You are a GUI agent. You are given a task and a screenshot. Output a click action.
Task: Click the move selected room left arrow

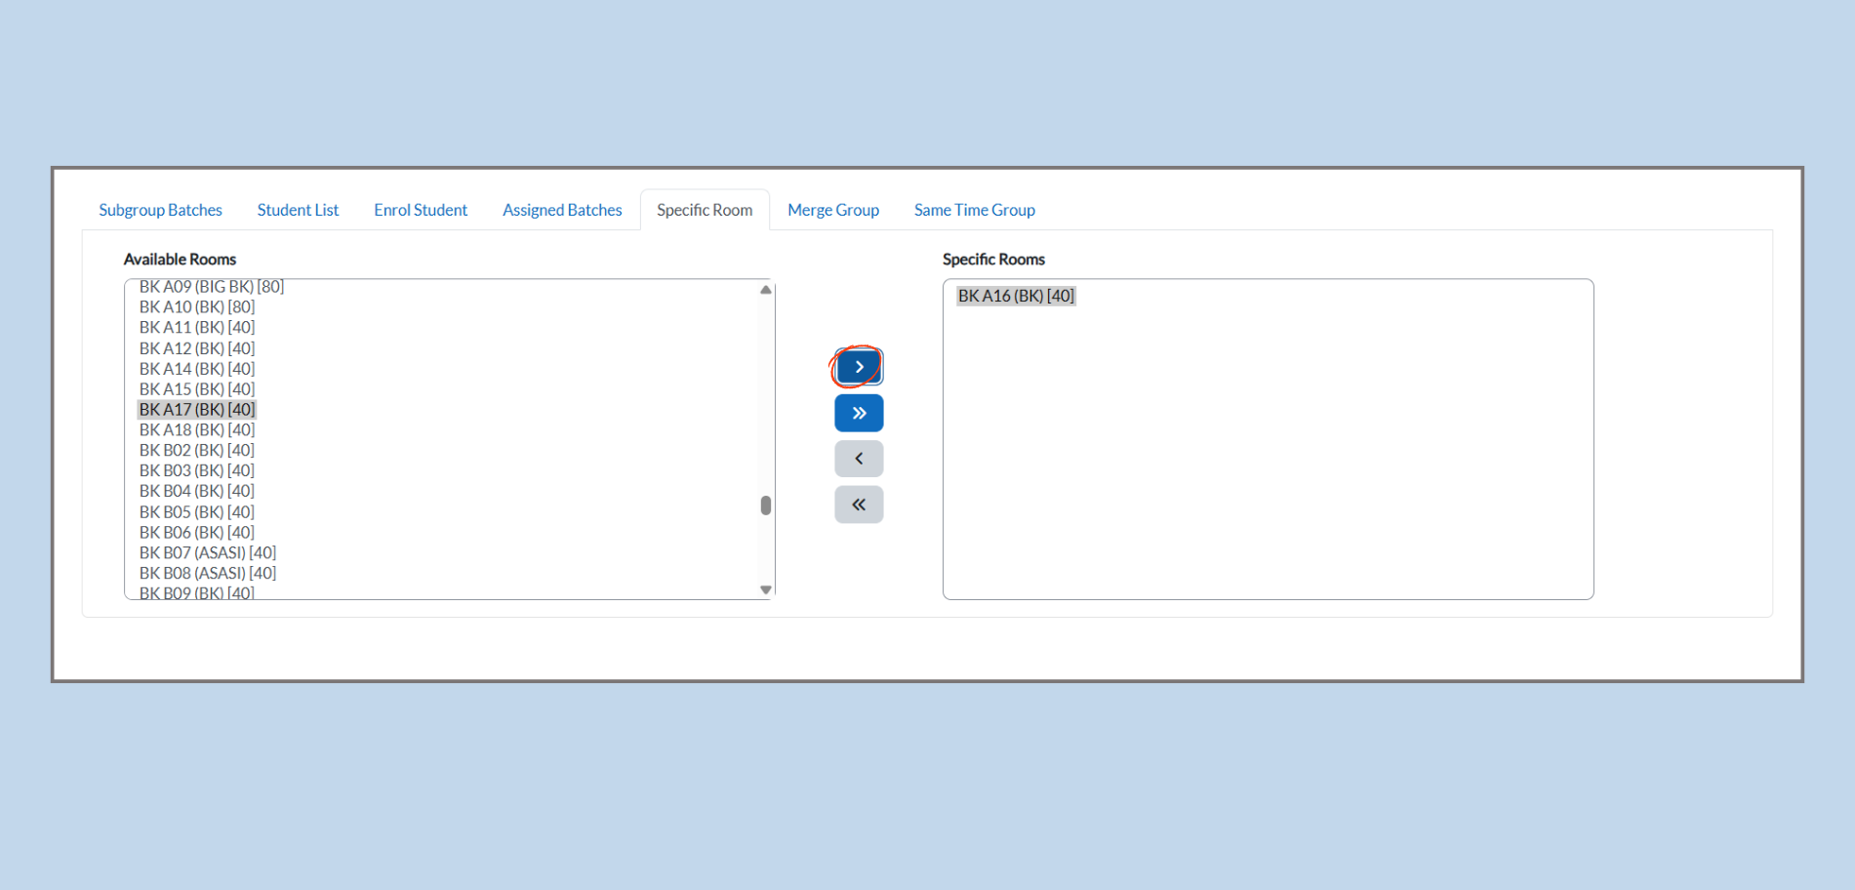(859, 459)
